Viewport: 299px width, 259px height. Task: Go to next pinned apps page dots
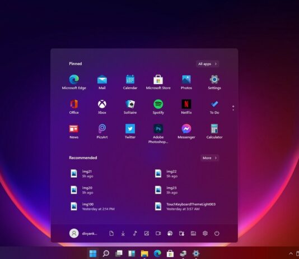click(x=233, y=108)
